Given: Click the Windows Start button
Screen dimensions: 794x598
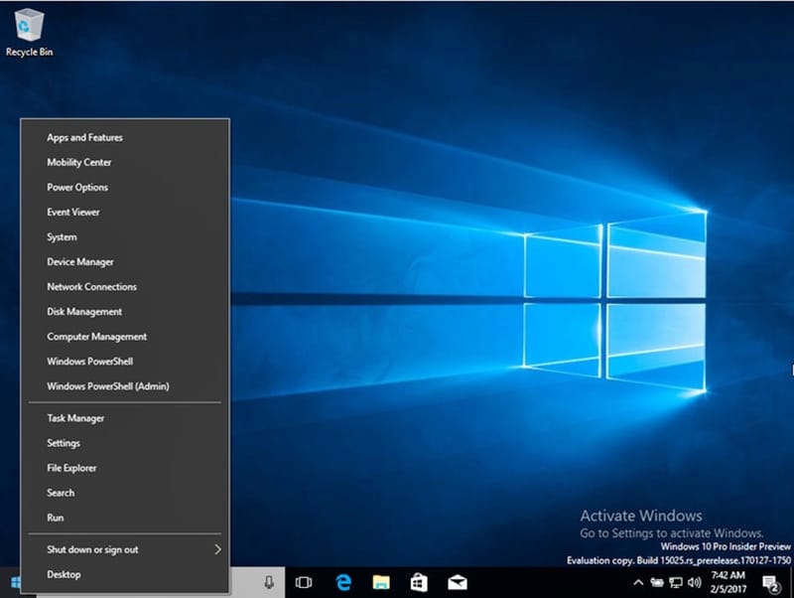Looking at the screenshot, I should click(16, 582).
